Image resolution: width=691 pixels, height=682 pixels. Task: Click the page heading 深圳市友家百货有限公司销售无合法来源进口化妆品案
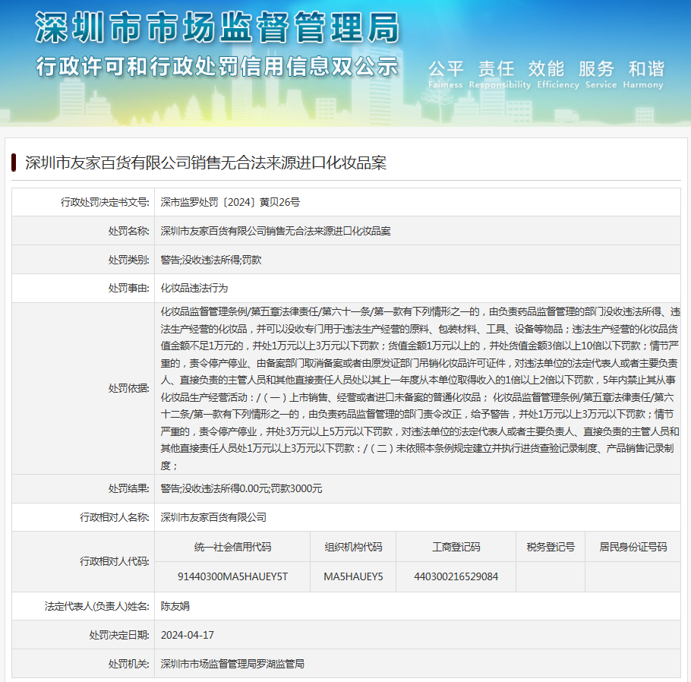(206, 163)
